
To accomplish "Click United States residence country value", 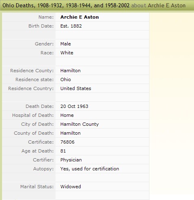I will point(76,88).
